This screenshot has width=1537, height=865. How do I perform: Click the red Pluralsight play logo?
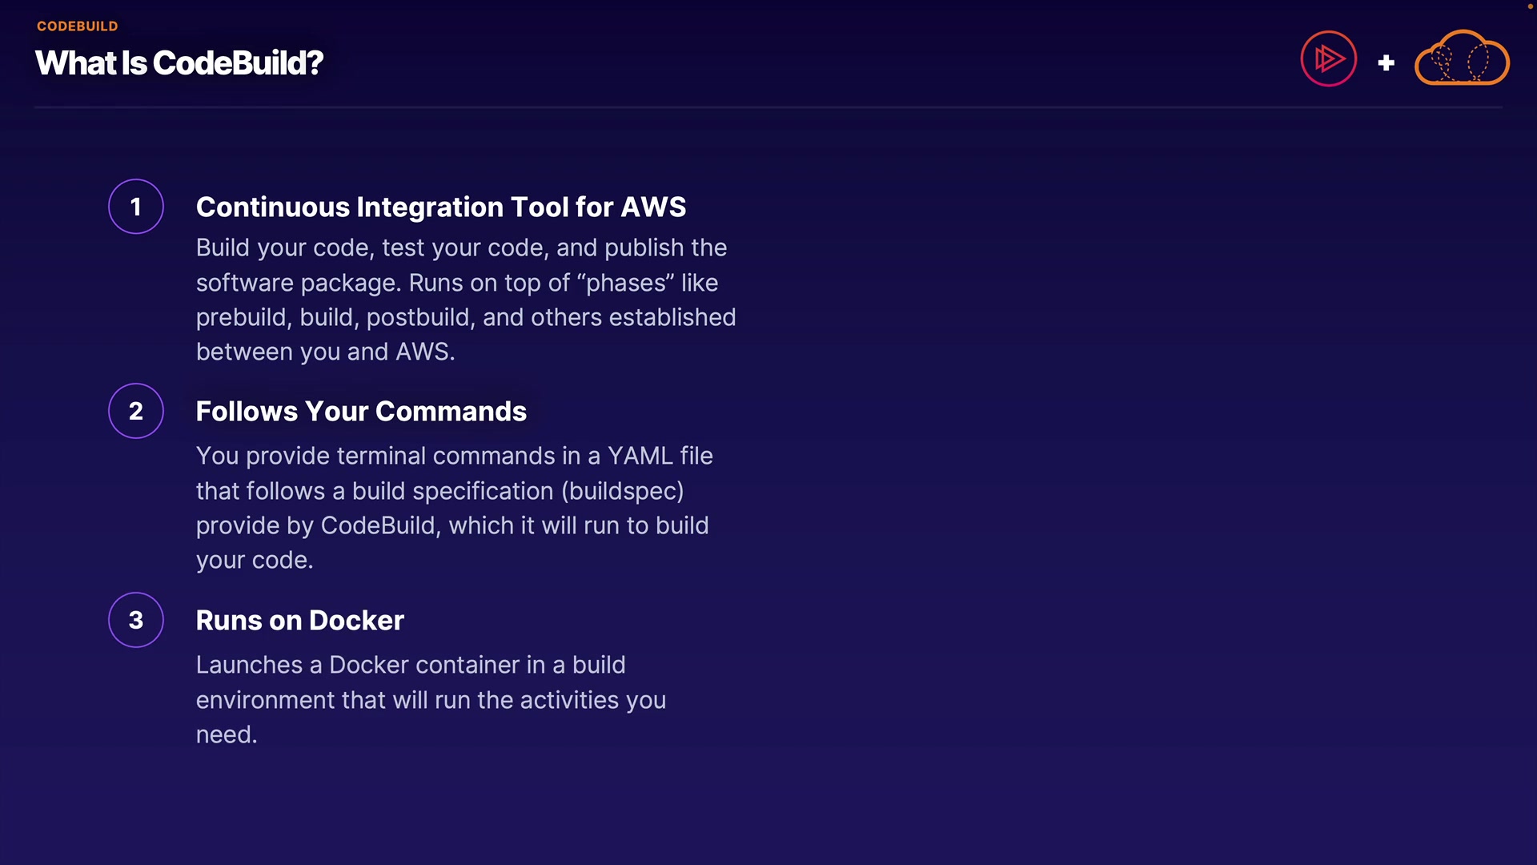(1328, 58)
